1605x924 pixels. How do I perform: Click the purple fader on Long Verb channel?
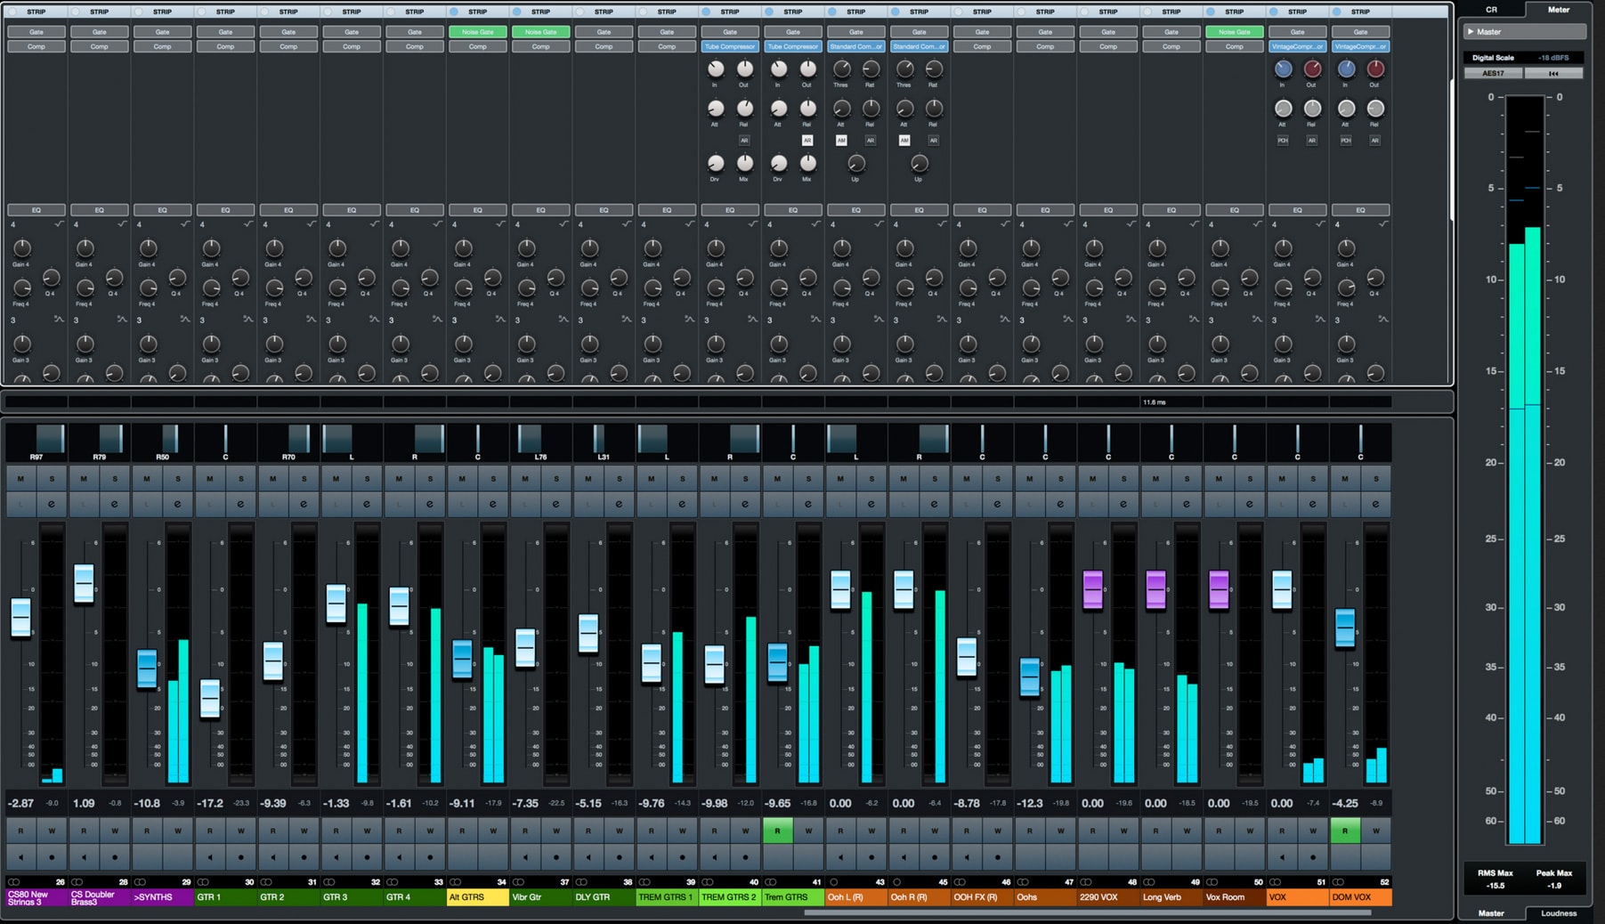(x=1155, y=589)
